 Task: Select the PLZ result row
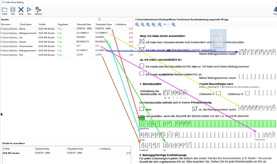pos(22,55)
